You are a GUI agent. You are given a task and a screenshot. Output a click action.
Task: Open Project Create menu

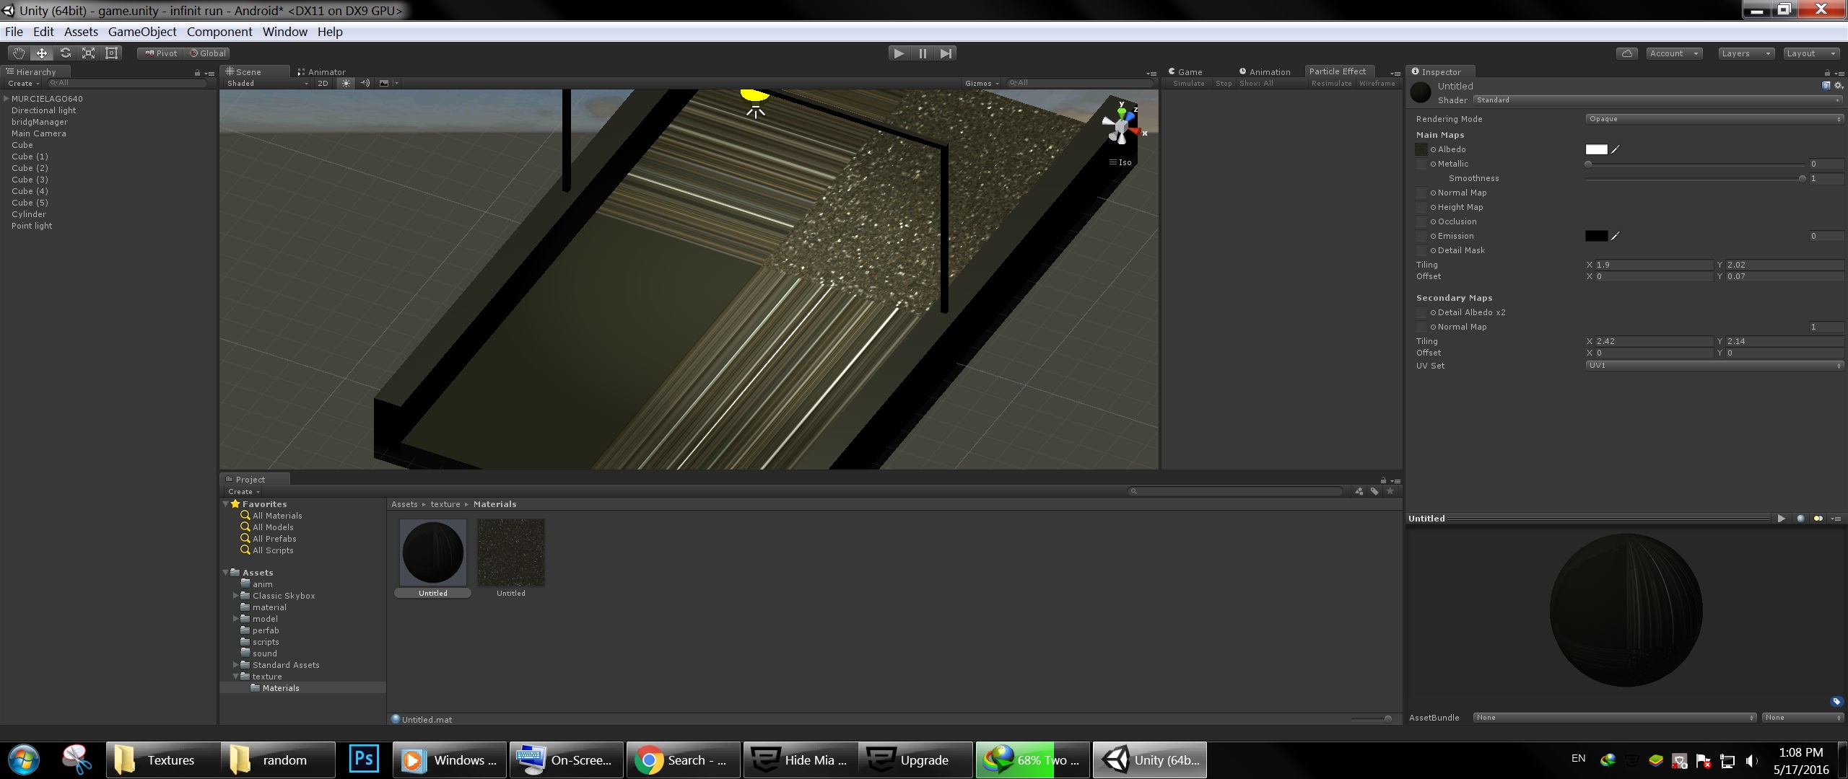tap(244, 492)
